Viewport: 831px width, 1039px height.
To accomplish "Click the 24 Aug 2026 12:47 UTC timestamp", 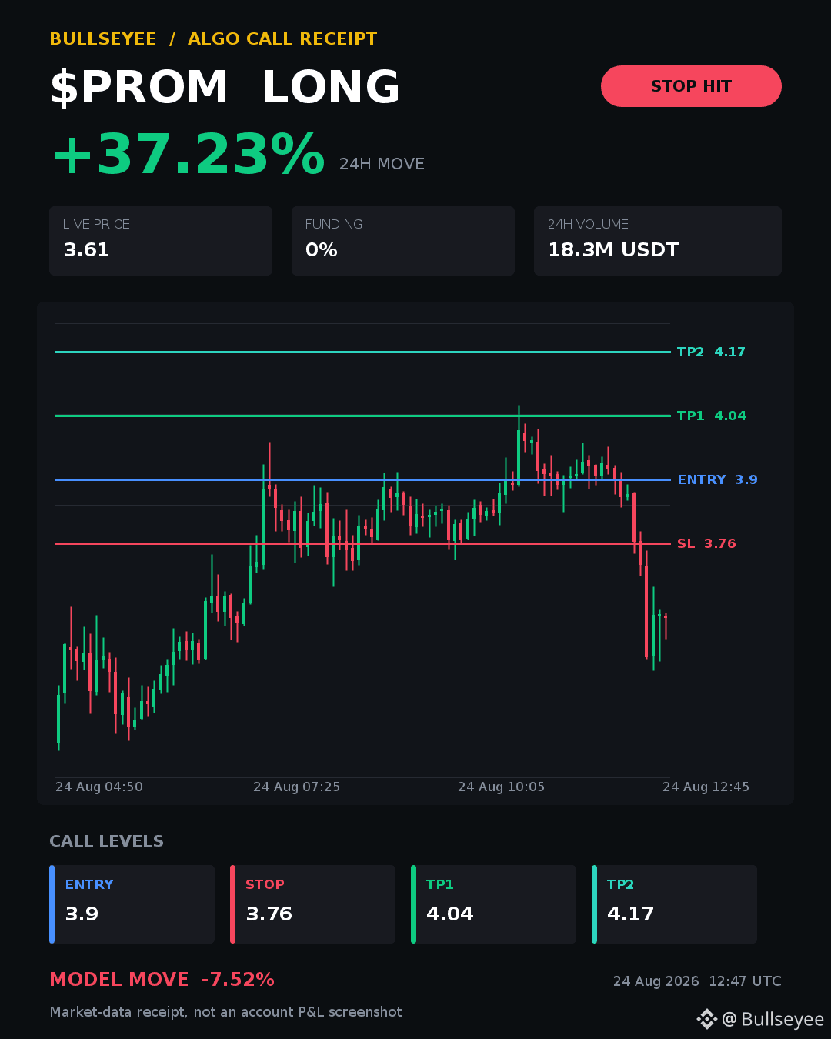I will (697, 981).
